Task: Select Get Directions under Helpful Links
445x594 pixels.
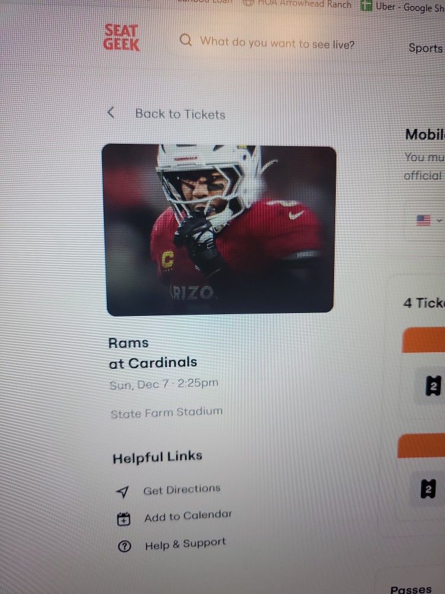Action: pyautogui.click(x=182, y=488)
